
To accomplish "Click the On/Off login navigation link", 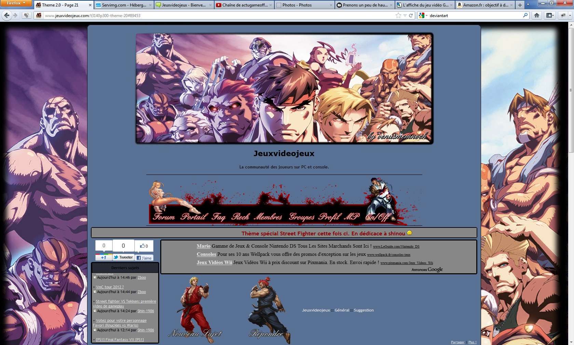I will tap(378, 217).
